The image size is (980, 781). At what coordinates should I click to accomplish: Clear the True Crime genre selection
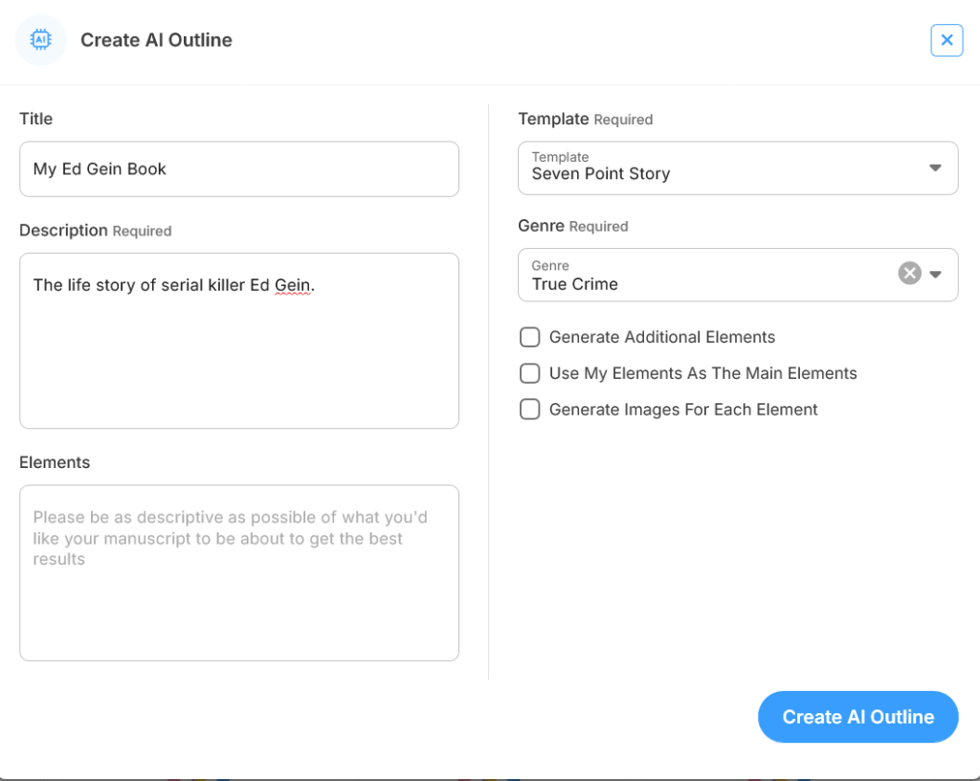click(x=909, y=274)
